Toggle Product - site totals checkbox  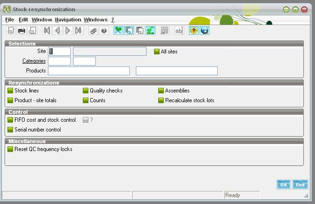[x=10, y=100]
